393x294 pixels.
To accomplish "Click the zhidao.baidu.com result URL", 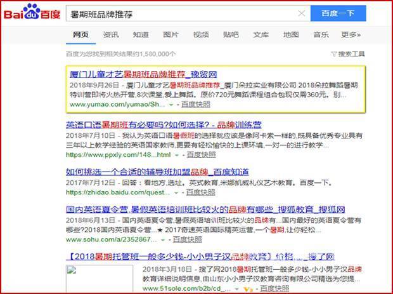I will 118,192.
